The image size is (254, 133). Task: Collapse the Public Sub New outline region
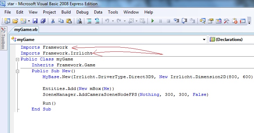click(x=17, y=71)
